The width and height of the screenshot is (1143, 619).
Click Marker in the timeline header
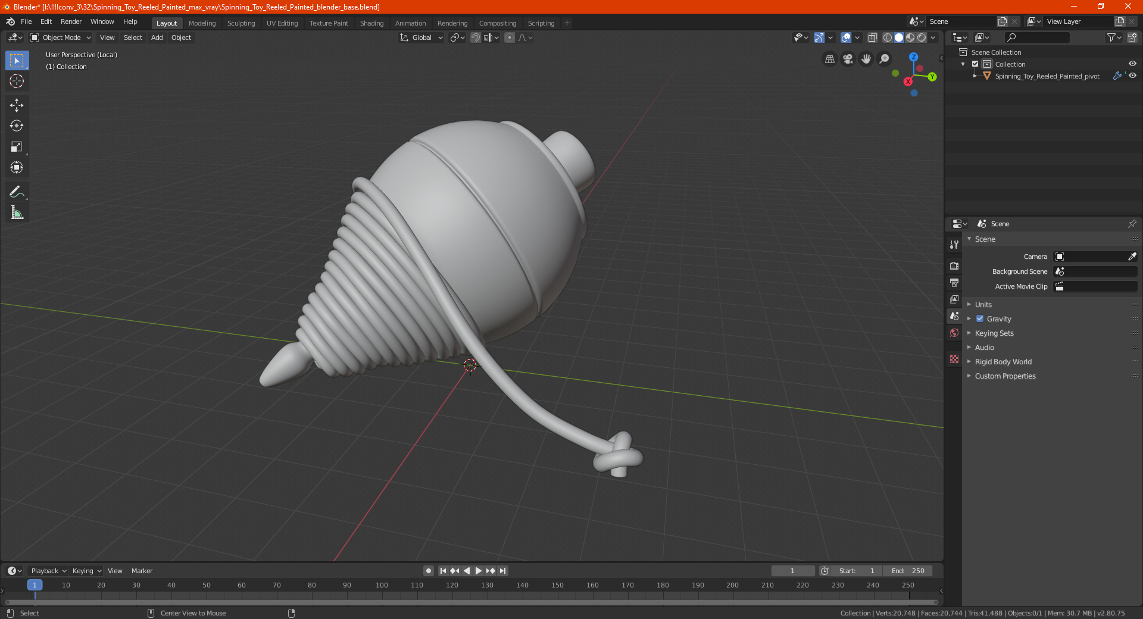(x=142, y=570)
